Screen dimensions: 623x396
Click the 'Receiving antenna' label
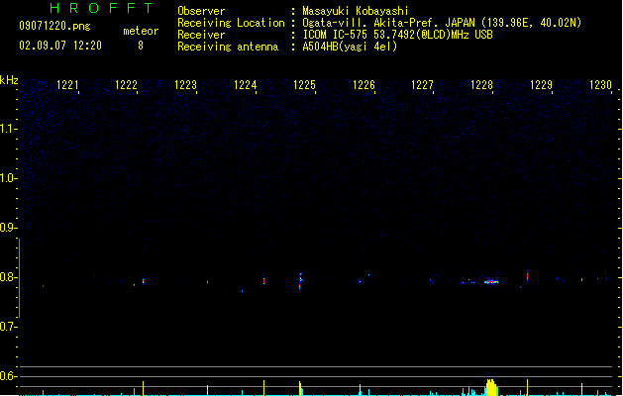click(228, 47)
